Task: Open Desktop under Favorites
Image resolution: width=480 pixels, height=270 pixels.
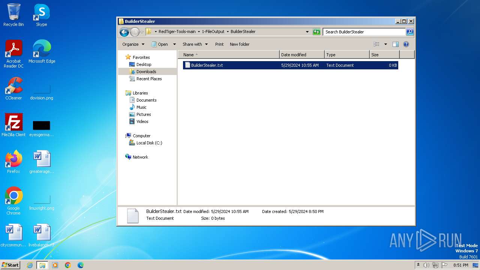Action: click(x=144, y=64)
